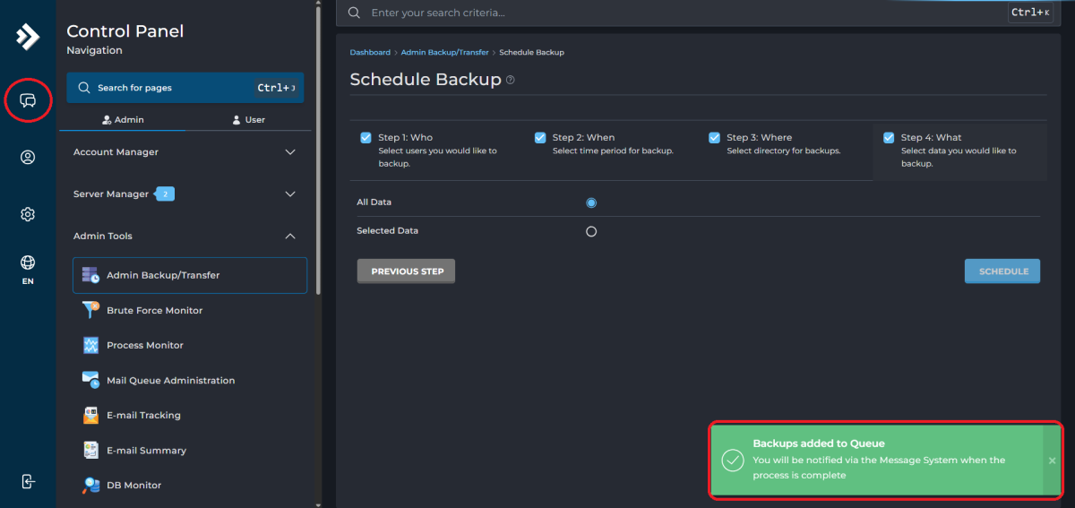
Task: Open the Process Monitor icon
Action: tap(90, 345)
